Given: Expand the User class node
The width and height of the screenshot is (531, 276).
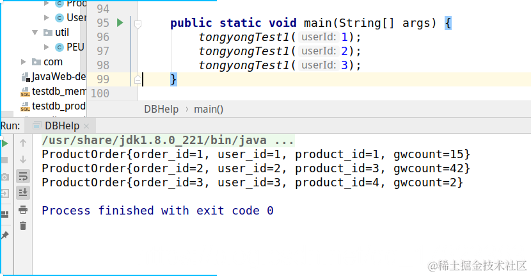Looking at the screenshot, I should click(x=47, y=17).
